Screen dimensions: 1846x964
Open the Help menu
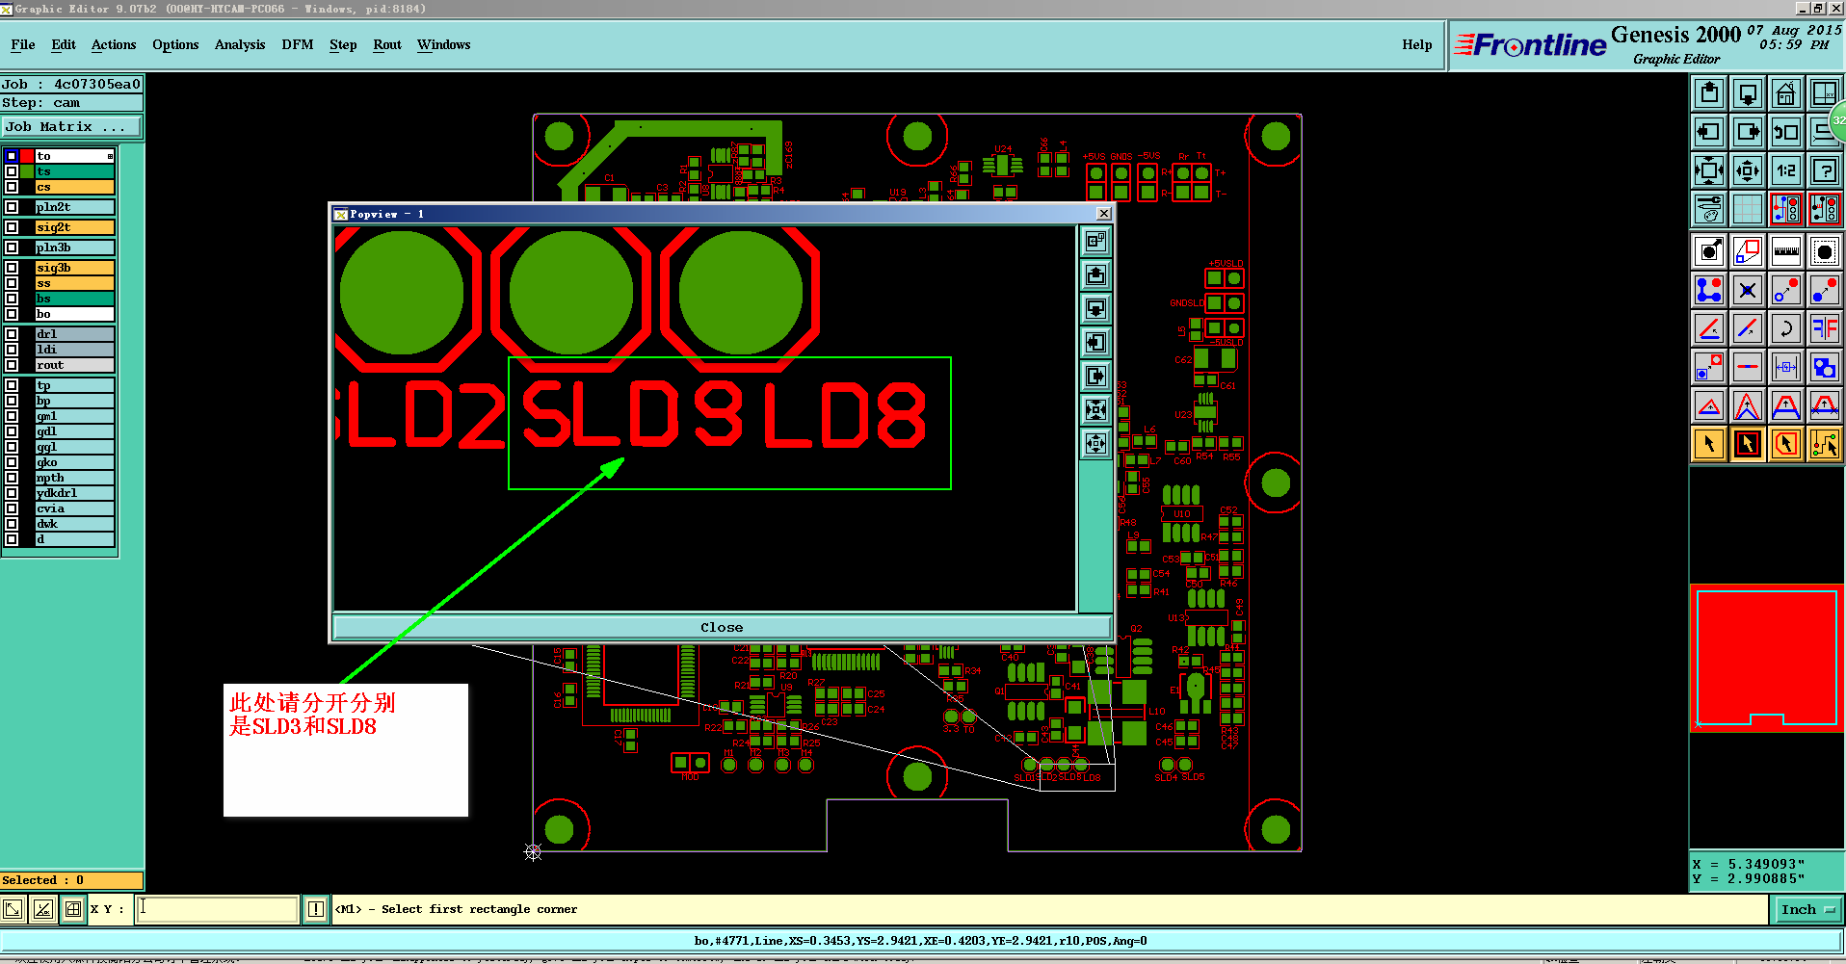coord(1417,44)
